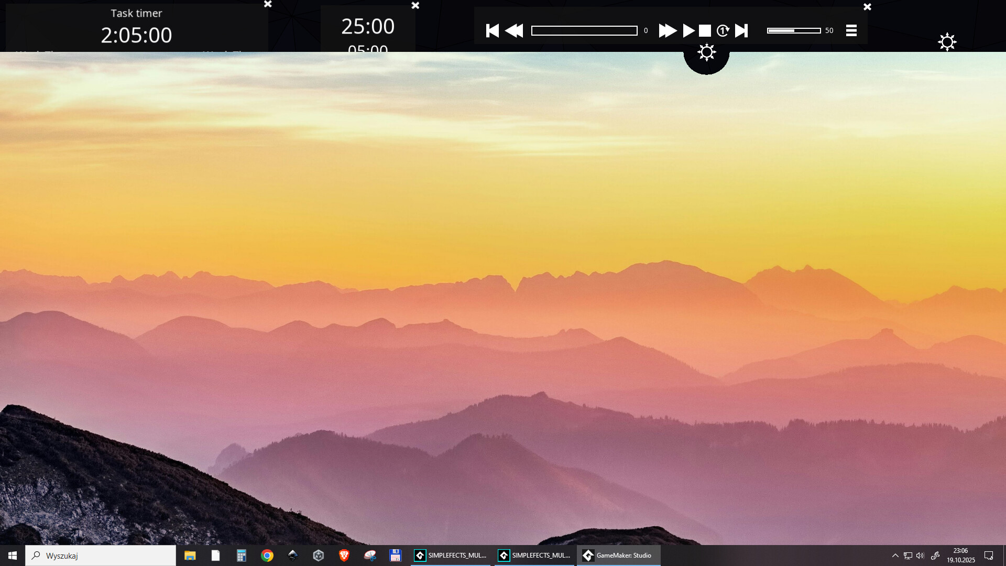Screen dimensions: 1006x566
Task: Stop playback in the media widget
Action: [705, 30]
